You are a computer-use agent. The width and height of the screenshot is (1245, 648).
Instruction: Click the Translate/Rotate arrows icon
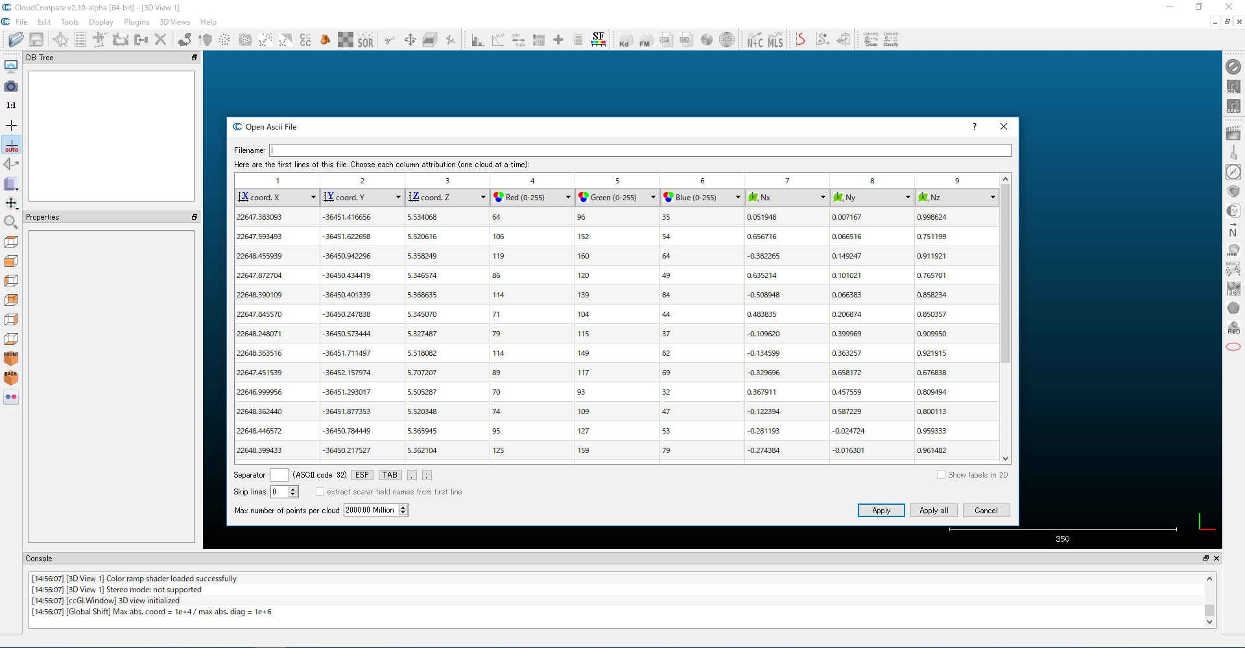pos(410,40)
